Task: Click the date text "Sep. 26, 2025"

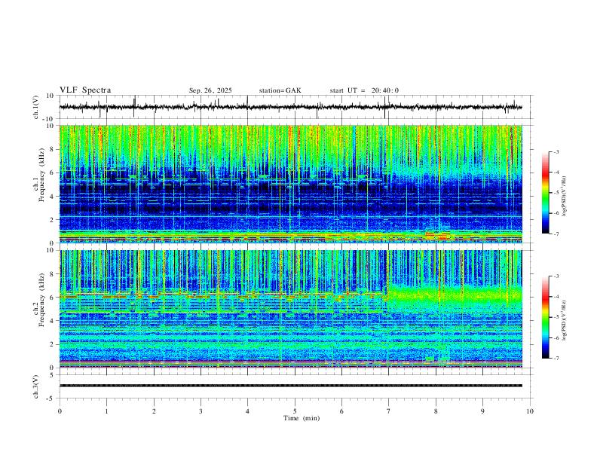Action: (210, 90)
